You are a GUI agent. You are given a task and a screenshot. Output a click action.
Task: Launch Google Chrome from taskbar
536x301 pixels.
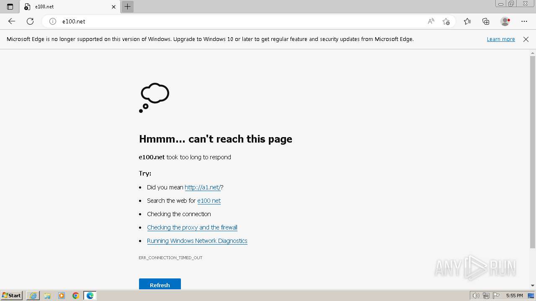(x=76, y=296)
